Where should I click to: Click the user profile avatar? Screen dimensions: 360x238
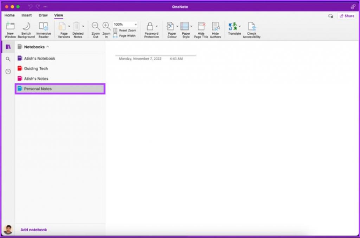click(x=8, y=230)
